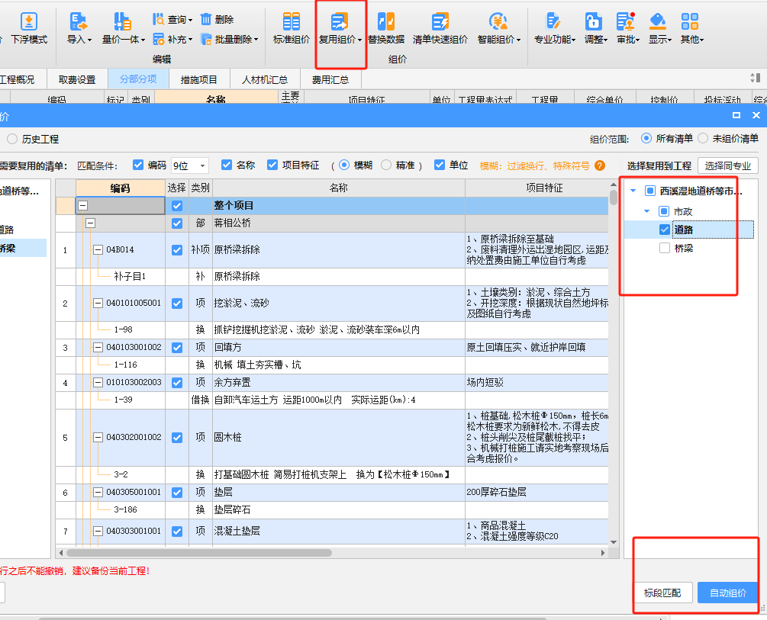Close the 复用组价 dialog
This screenshot has height=620, width=767.
756,115
